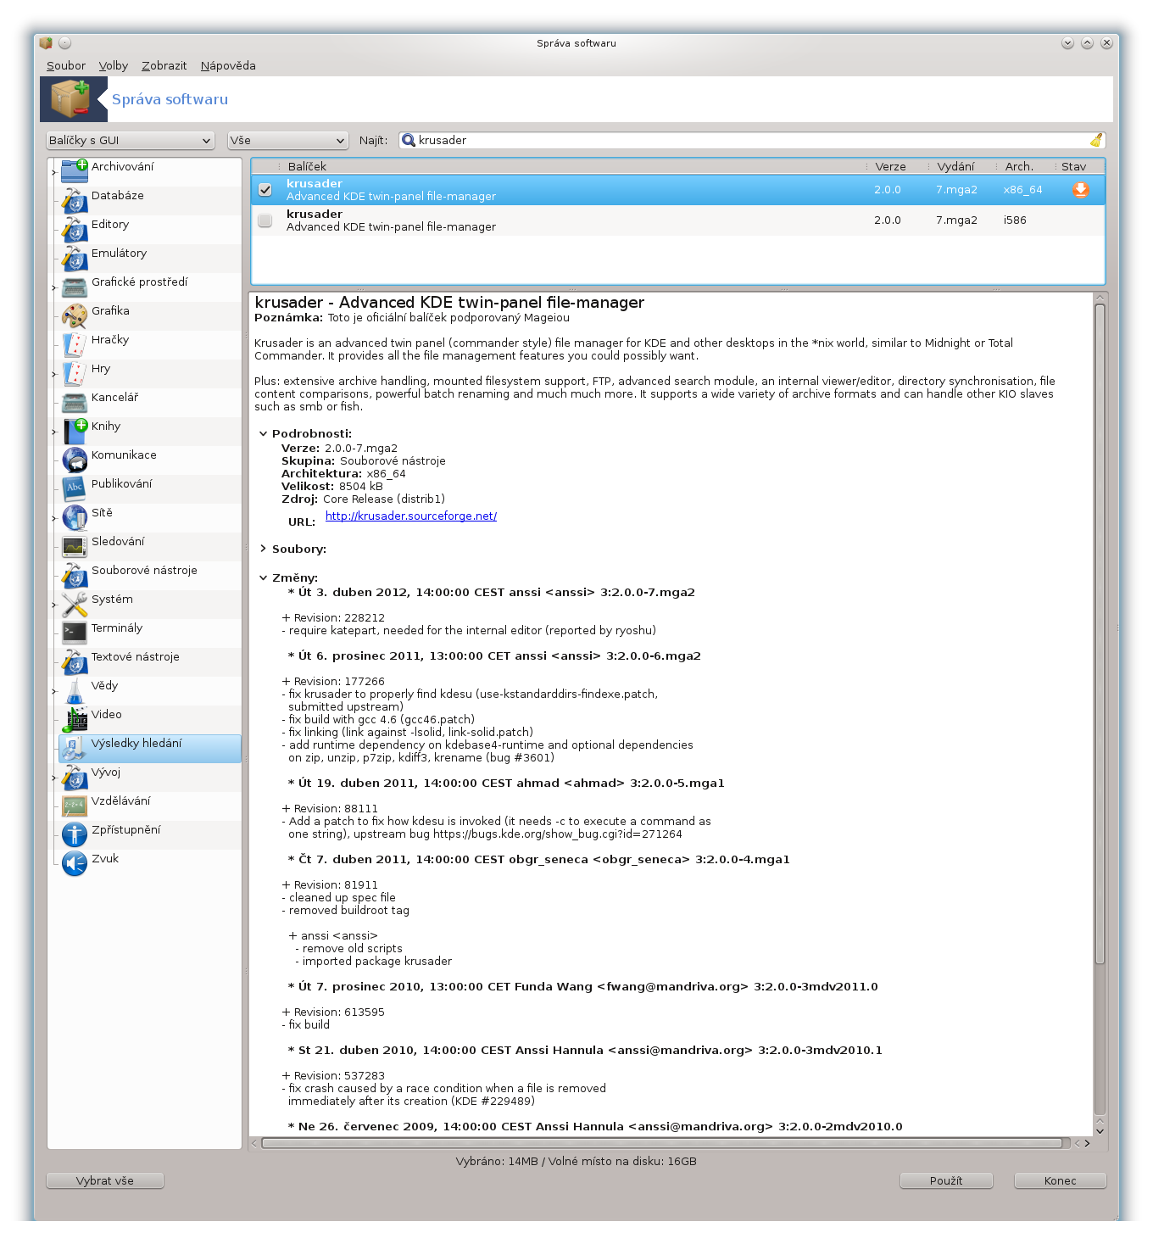Image resolution: width=1153 pixels, height=1255 pixels.
Task: Select the Terminály terminal icon
Action: tap(75, 633)
